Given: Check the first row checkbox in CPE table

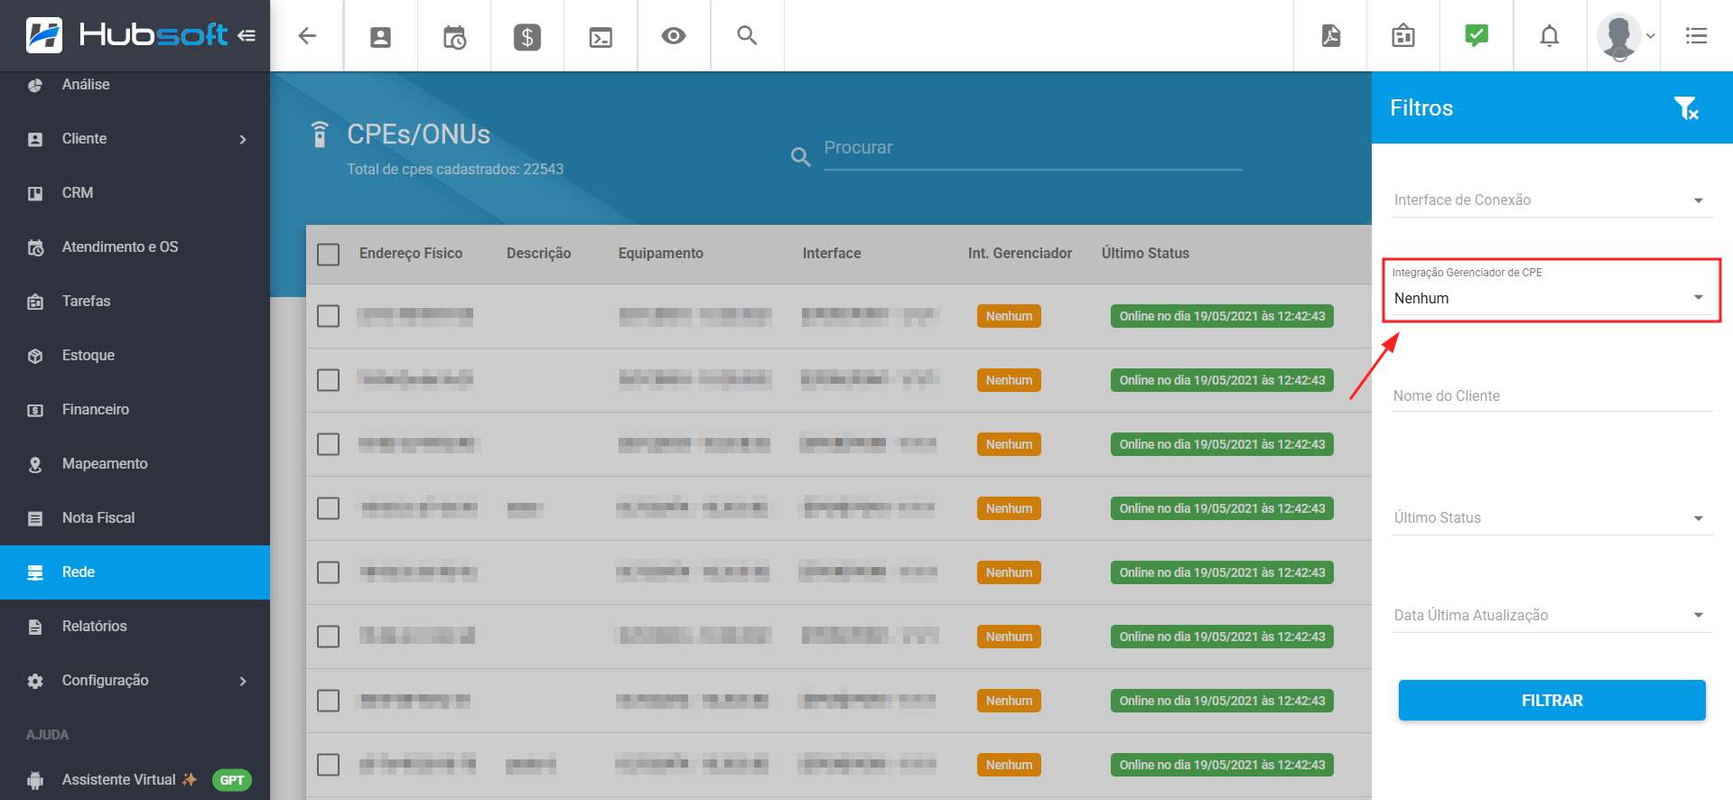Looking at the screenshot, I should tap(329, 317).
